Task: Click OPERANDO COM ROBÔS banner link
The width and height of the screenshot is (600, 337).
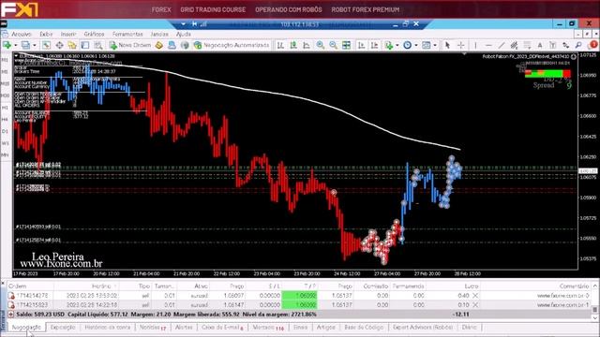Action: (289, 9)
